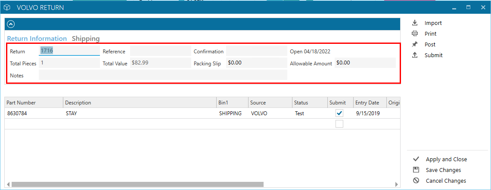Click the horizontal scrollbar thumb
The width and height of the screenshot is (491, 190).
pos(137,184)
